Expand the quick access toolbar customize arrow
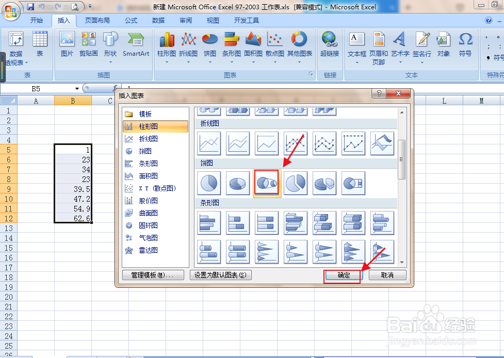 (x=90, y=6)
